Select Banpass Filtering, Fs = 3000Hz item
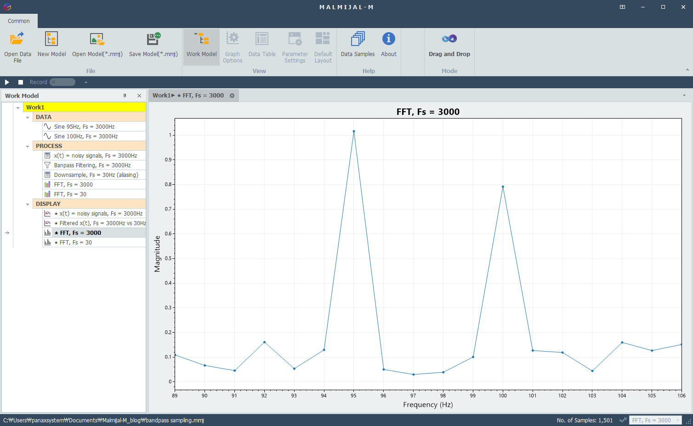Viewport: 693px width, 426px height. (94, 165)
